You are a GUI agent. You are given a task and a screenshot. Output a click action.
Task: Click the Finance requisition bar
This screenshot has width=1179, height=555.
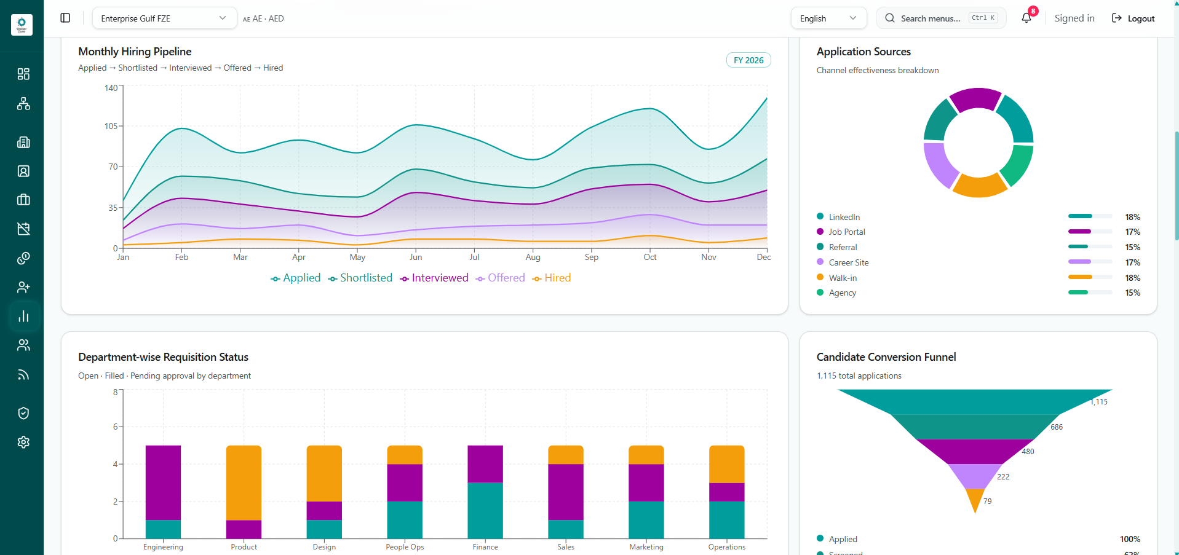485,492
